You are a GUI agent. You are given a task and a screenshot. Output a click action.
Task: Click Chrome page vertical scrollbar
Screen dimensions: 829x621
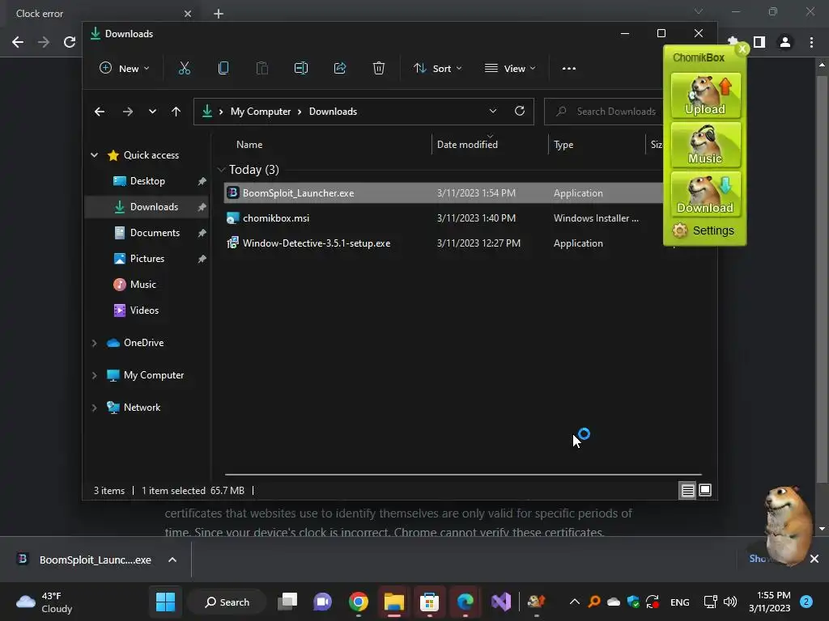click(822, 279)
